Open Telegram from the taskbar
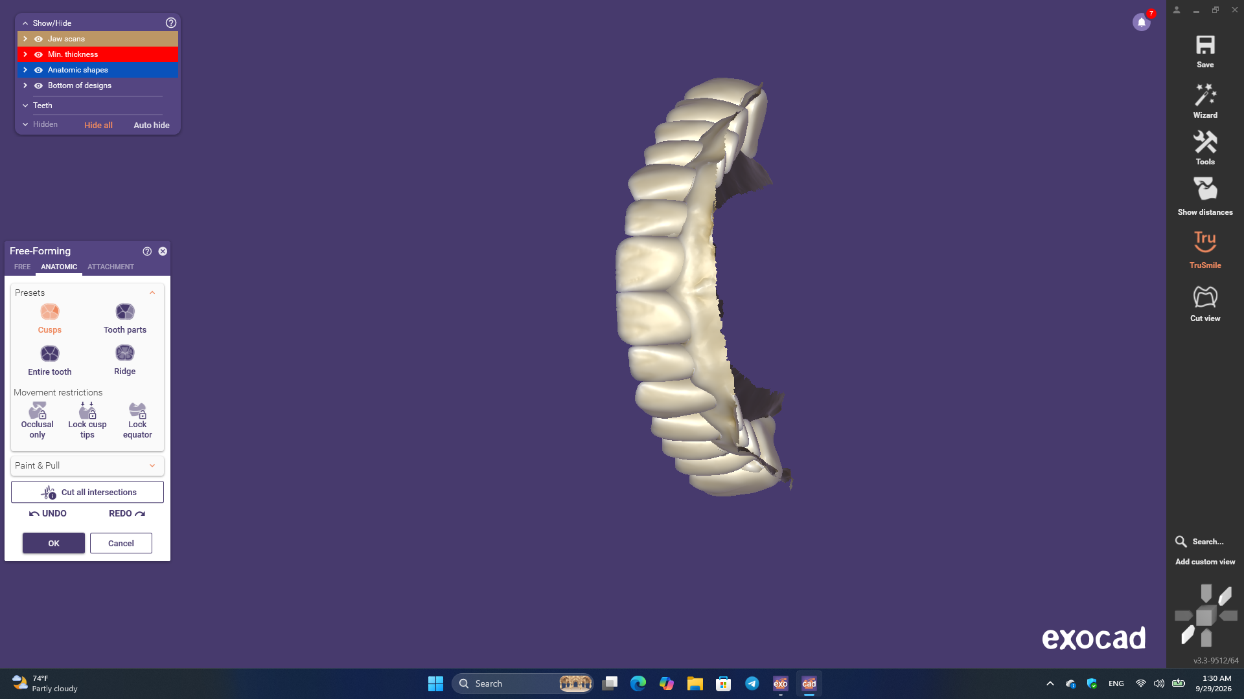This screenshot has height=699, width=1244. click(752, 683)
